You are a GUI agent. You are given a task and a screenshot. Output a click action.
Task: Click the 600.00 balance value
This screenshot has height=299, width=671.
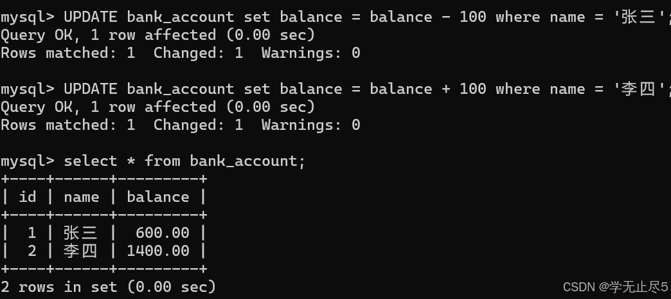pos(163,233)
